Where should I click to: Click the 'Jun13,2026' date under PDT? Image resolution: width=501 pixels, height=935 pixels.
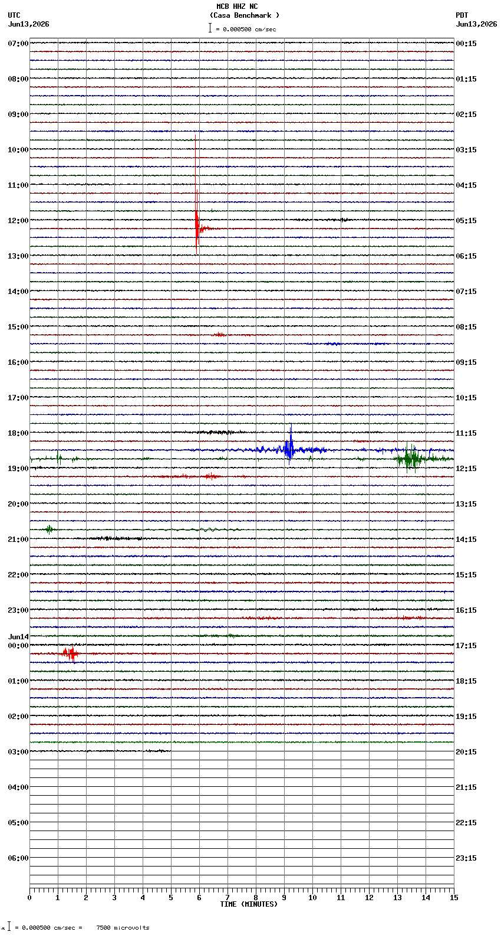pyautogui.click(x=476, y=24)
